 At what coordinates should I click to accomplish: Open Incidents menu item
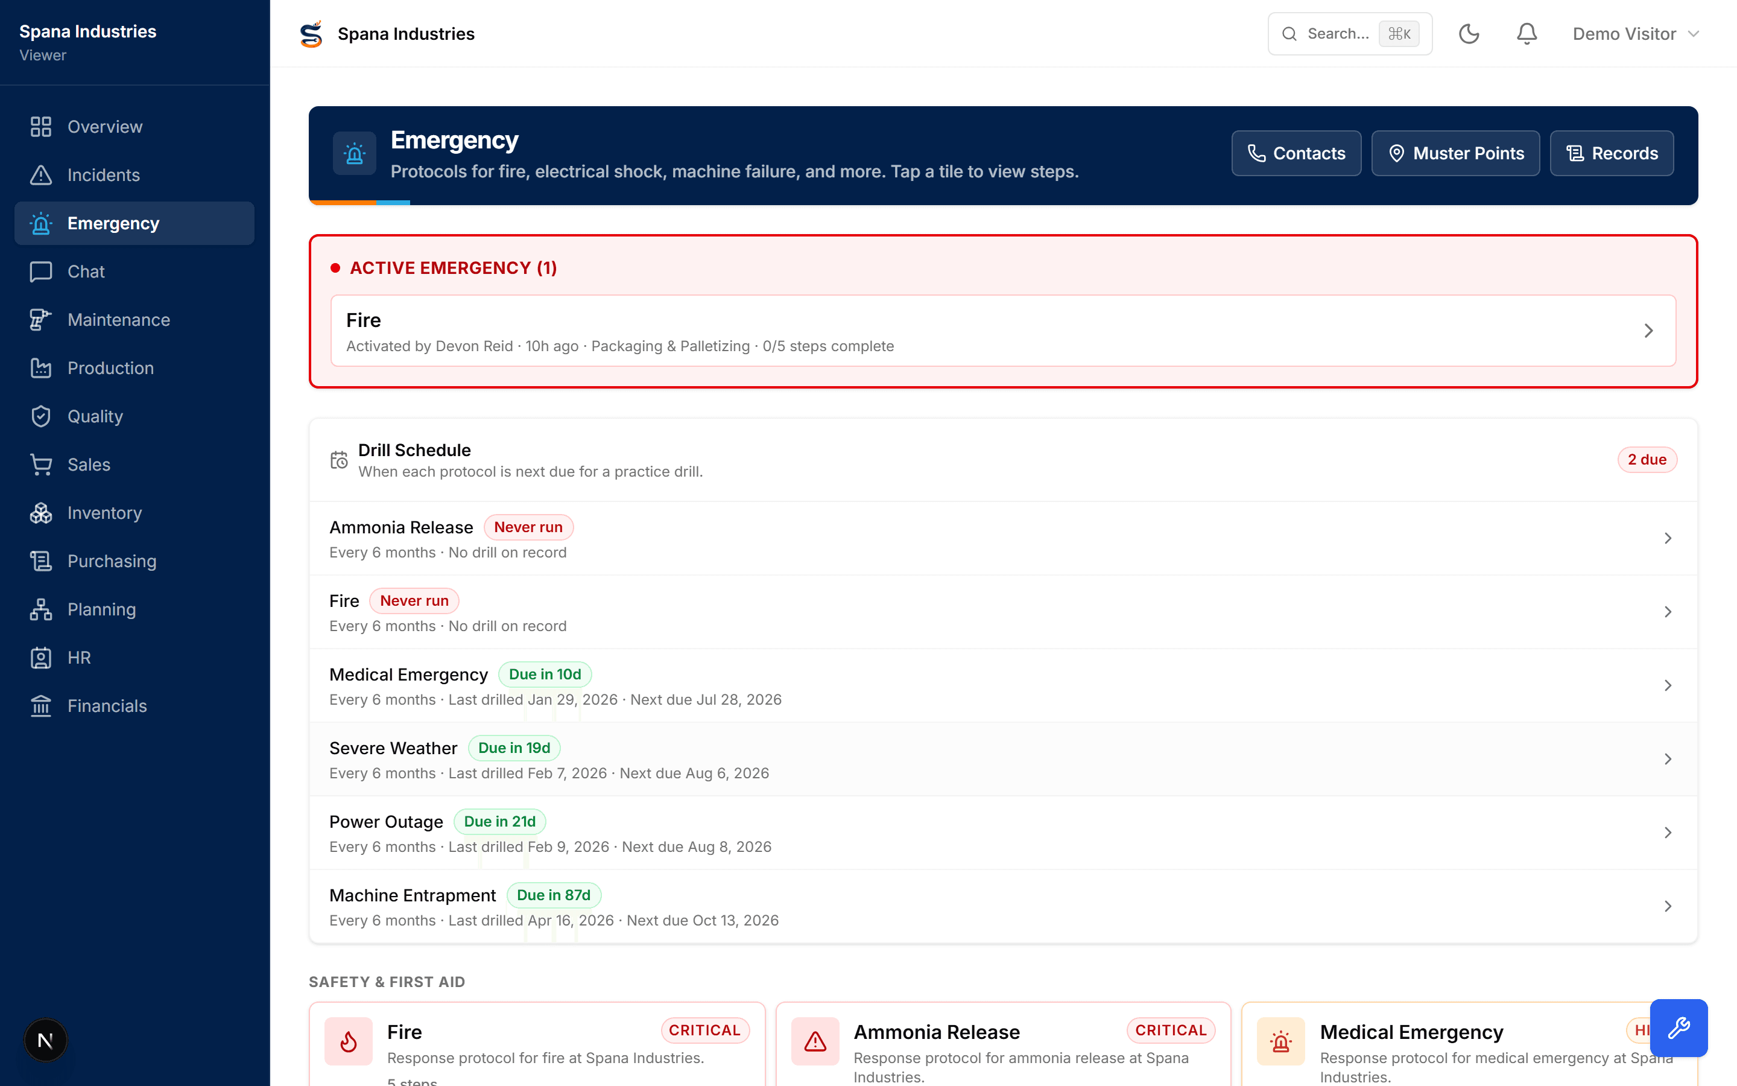tap(134, 174)
